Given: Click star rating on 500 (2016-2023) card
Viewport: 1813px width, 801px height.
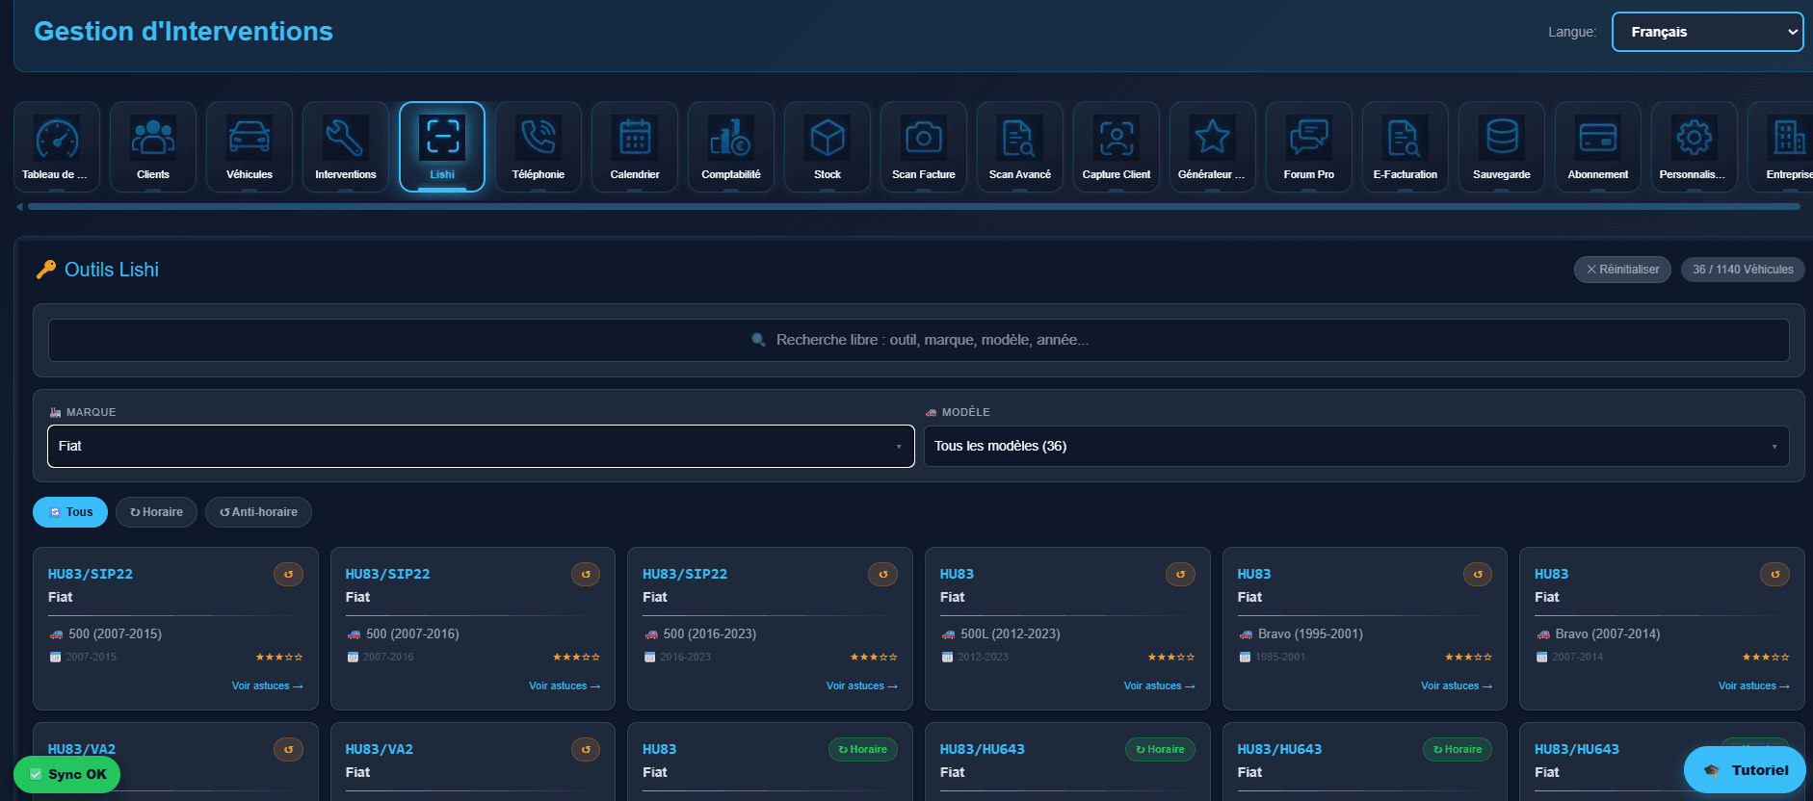Looking at the screenshot, I should click(x=874, y=658).
